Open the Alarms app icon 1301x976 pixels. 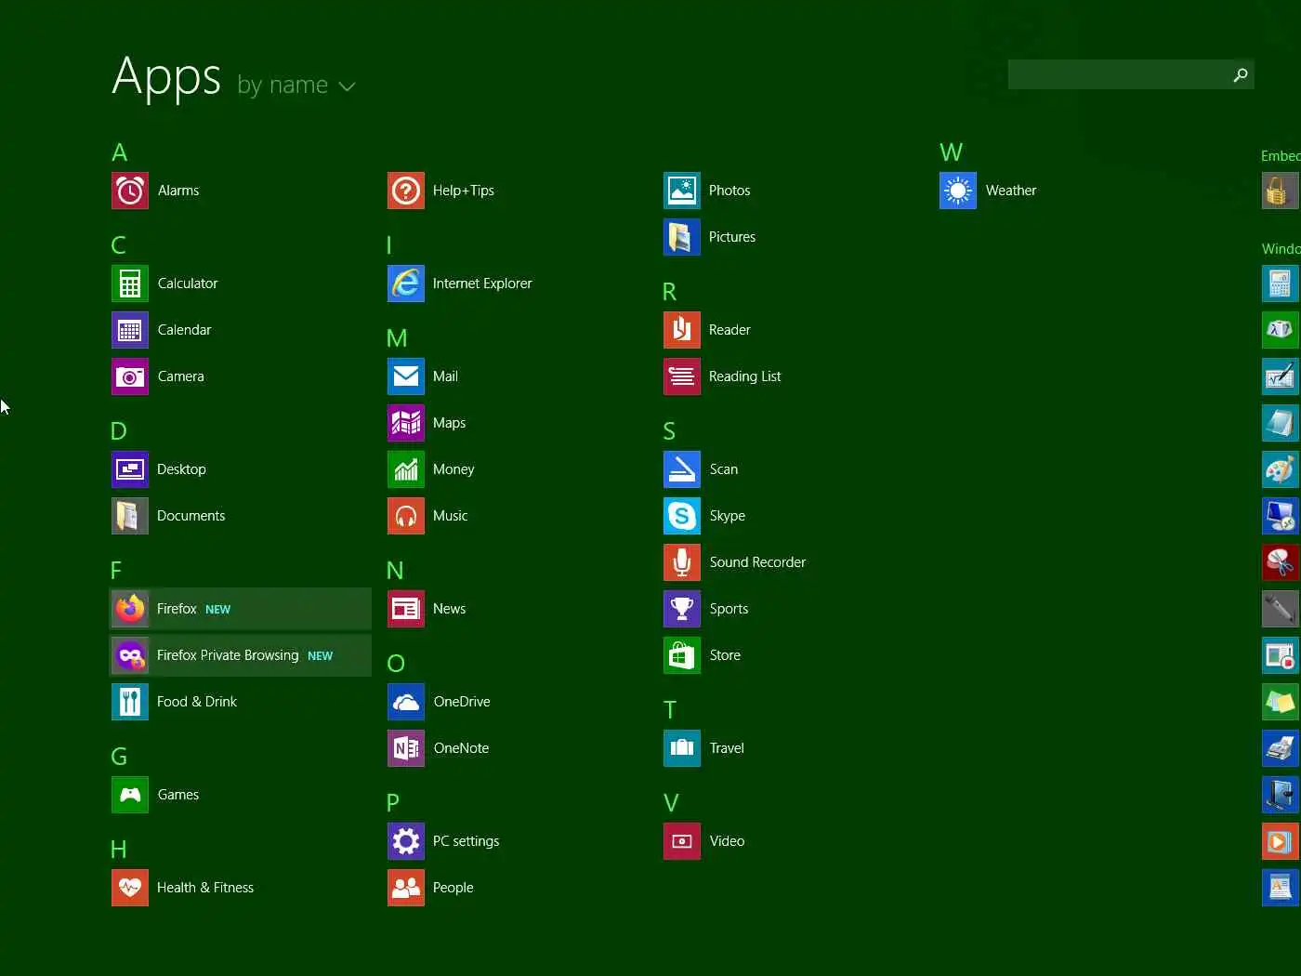click(x=130, y=191)
